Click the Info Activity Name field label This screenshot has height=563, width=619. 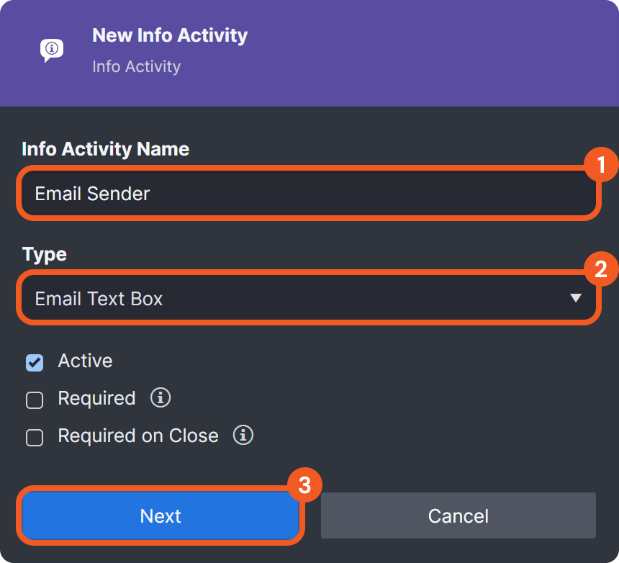click(106, 149)
